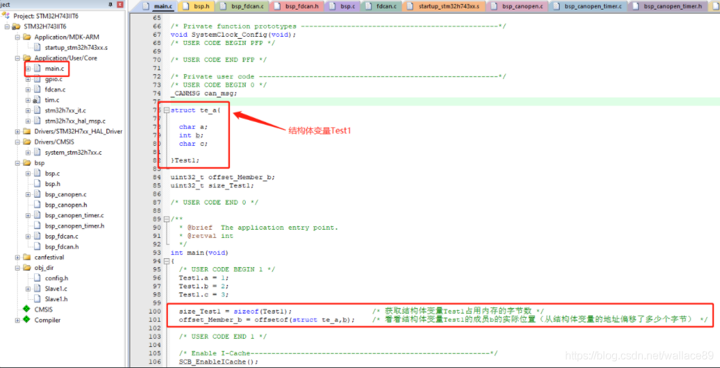Click the bsp_canopen.h file icon
This screenshot has width=720, height=368.
38,204
